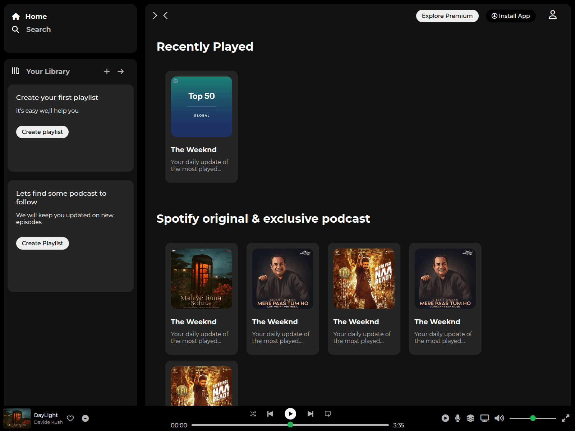Click the Create playlist button
The width and height of the screenshot is (575, 431).
tap(42, 132)
